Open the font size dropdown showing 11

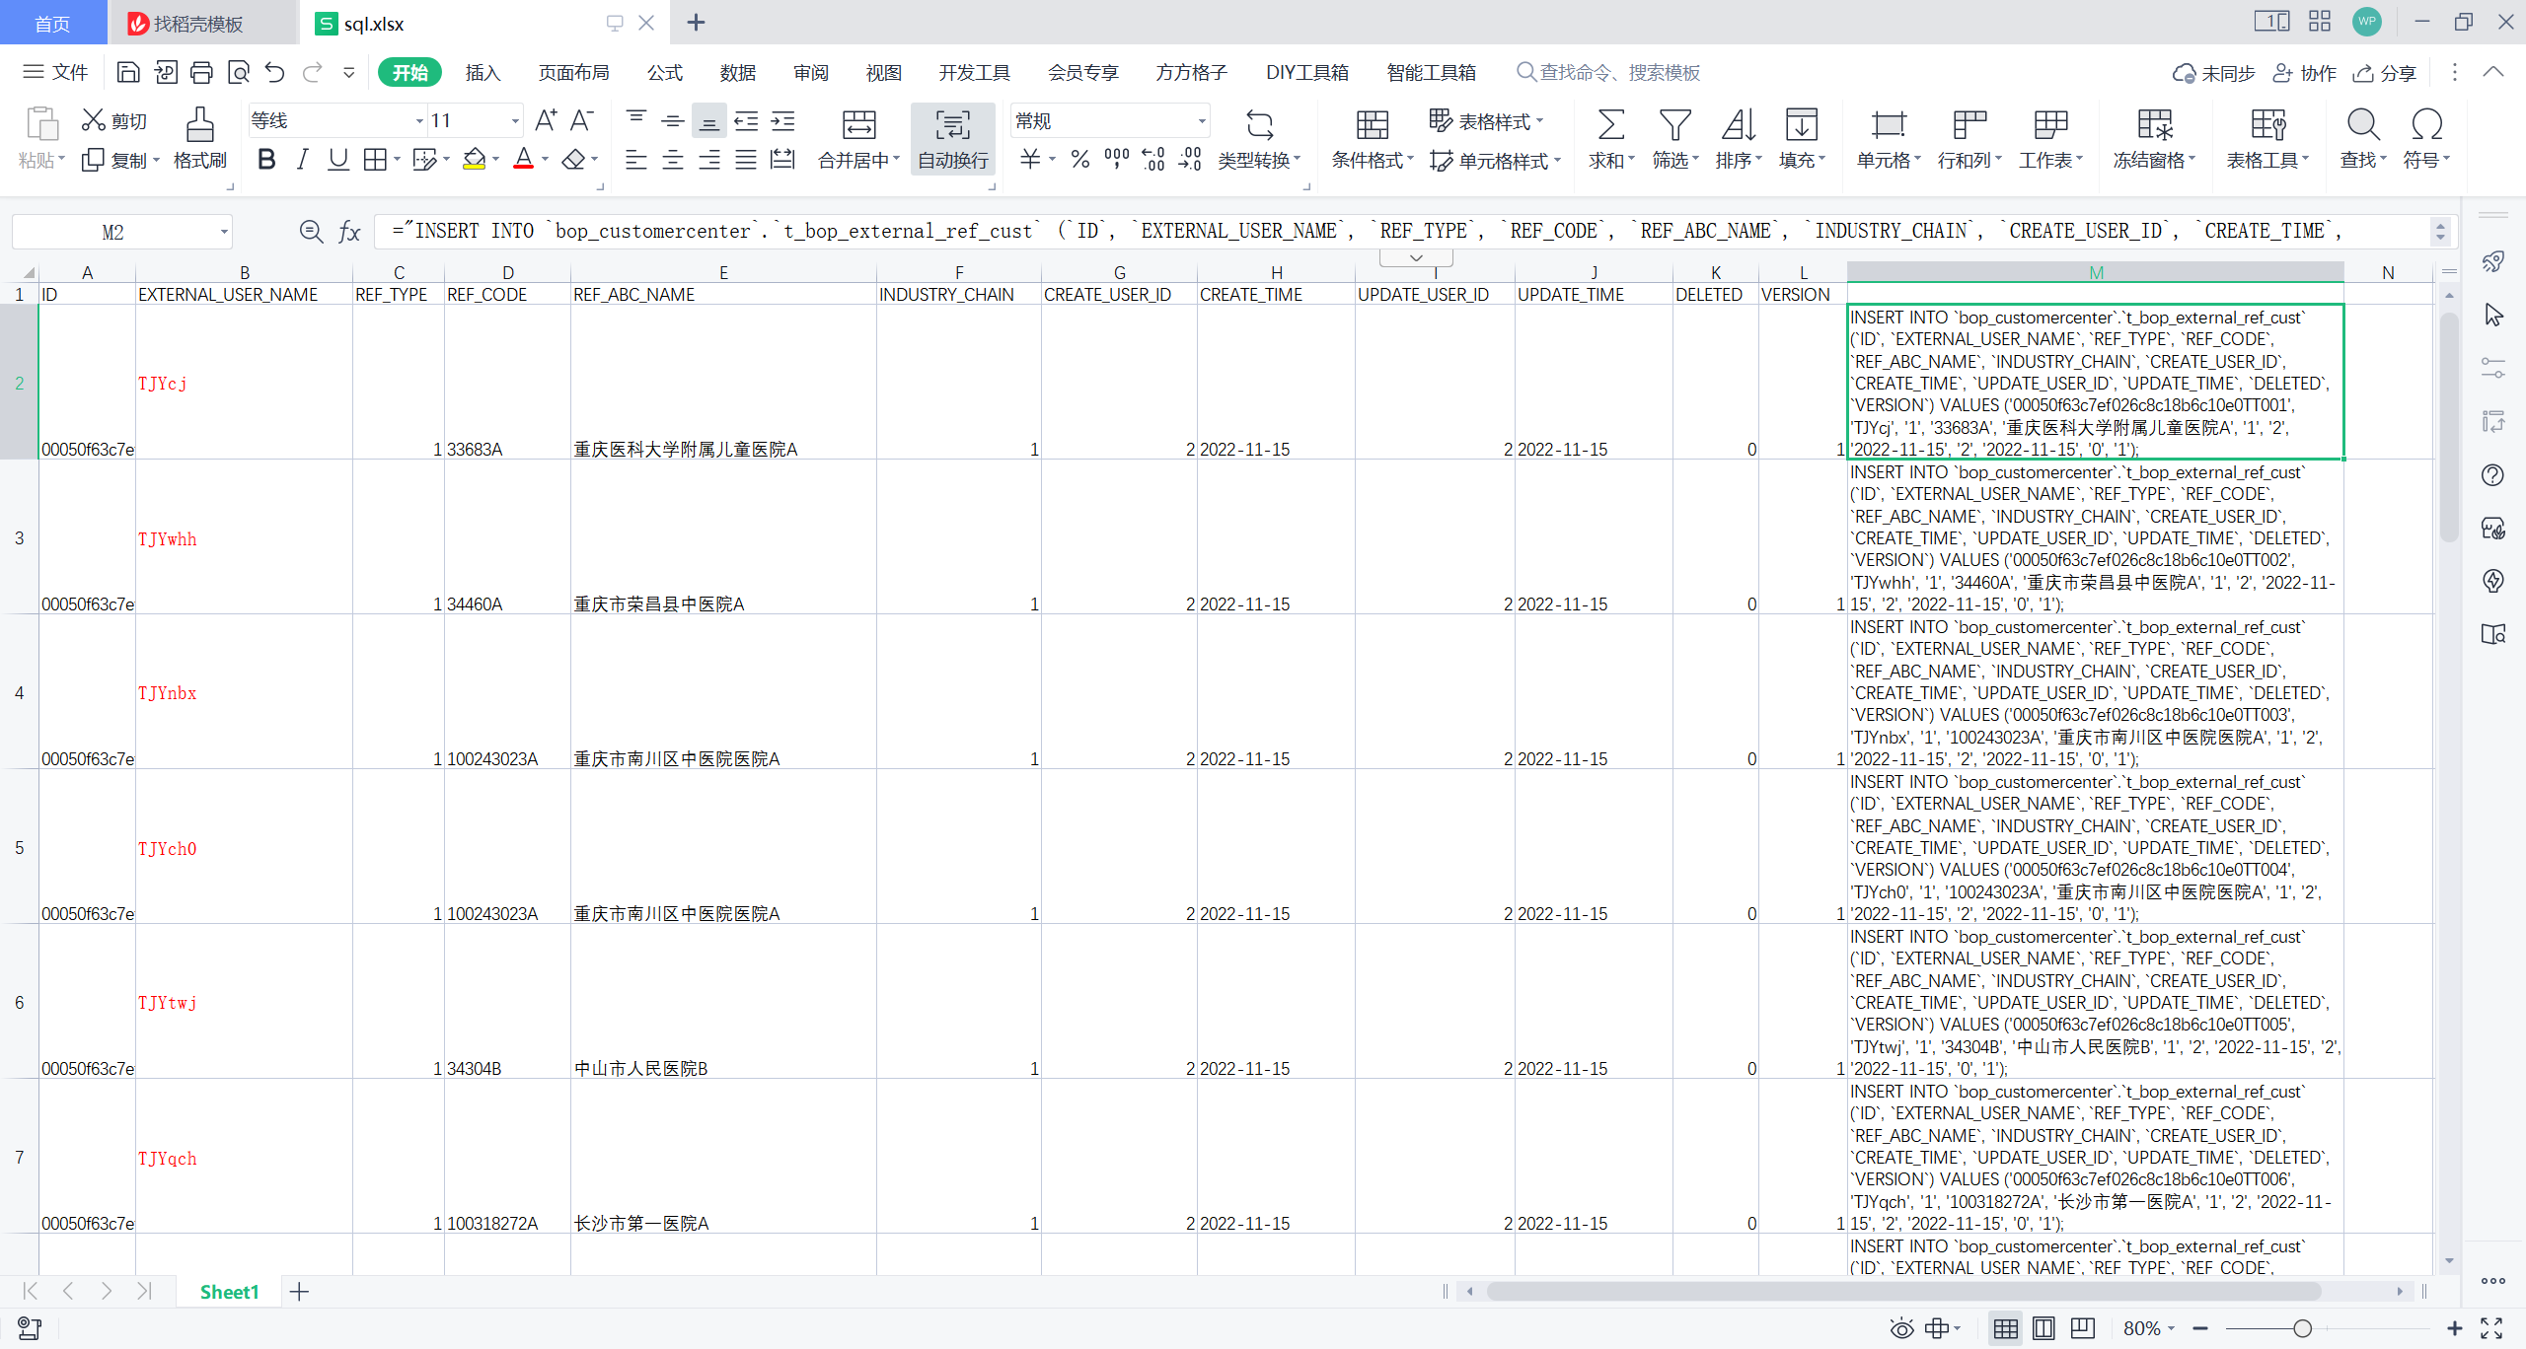[515, 121]
